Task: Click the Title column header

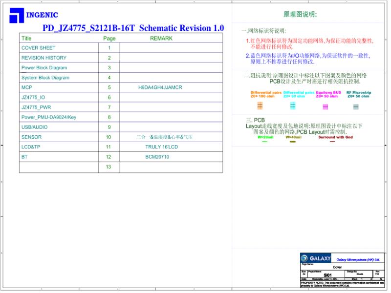Action: click(x=26, y=39)
